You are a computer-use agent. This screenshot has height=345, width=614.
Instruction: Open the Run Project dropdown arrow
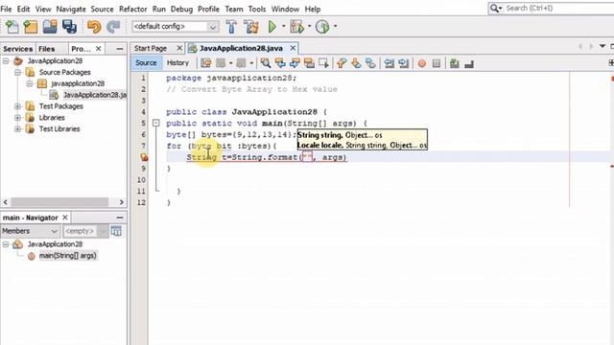[x=284, y=27]
